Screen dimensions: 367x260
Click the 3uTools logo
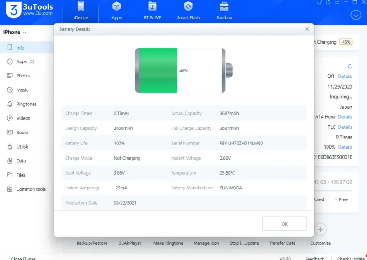pyautogui.click(x=29, y=10)
